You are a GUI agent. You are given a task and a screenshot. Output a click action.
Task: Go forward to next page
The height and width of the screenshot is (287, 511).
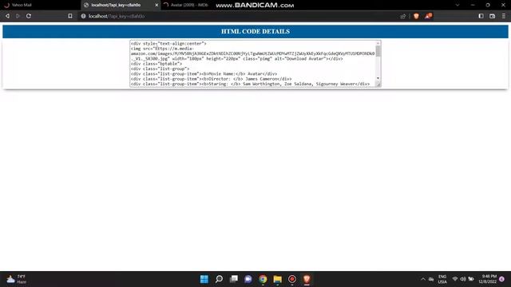pos(18,16)
